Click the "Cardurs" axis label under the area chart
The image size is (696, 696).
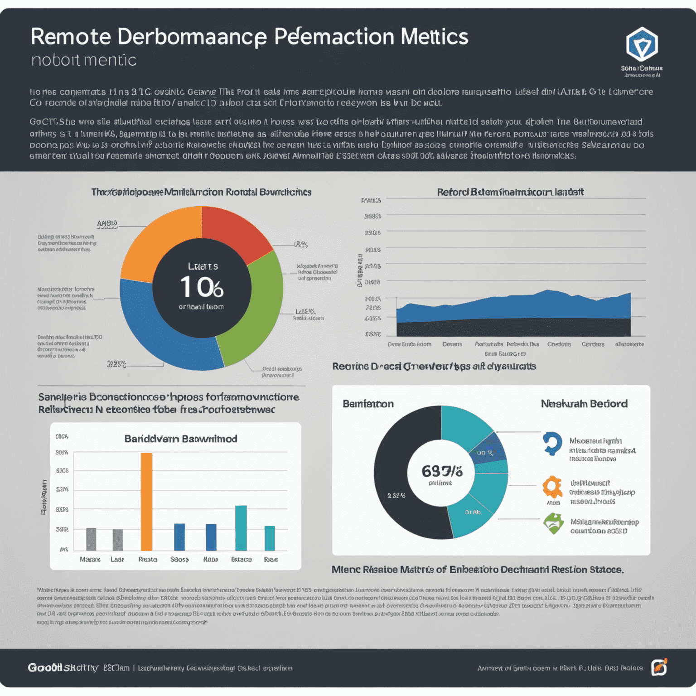(x=593, y=344)
